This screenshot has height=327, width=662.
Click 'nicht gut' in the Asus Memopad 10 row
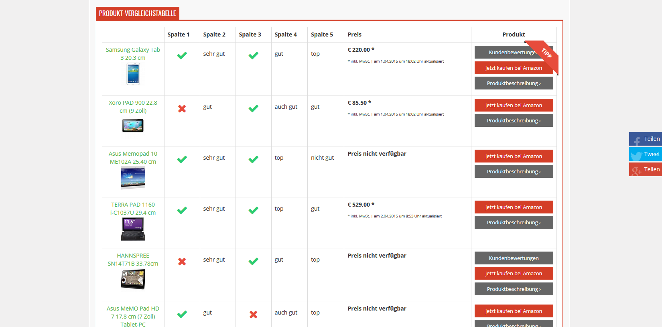[x=322, y=158]
